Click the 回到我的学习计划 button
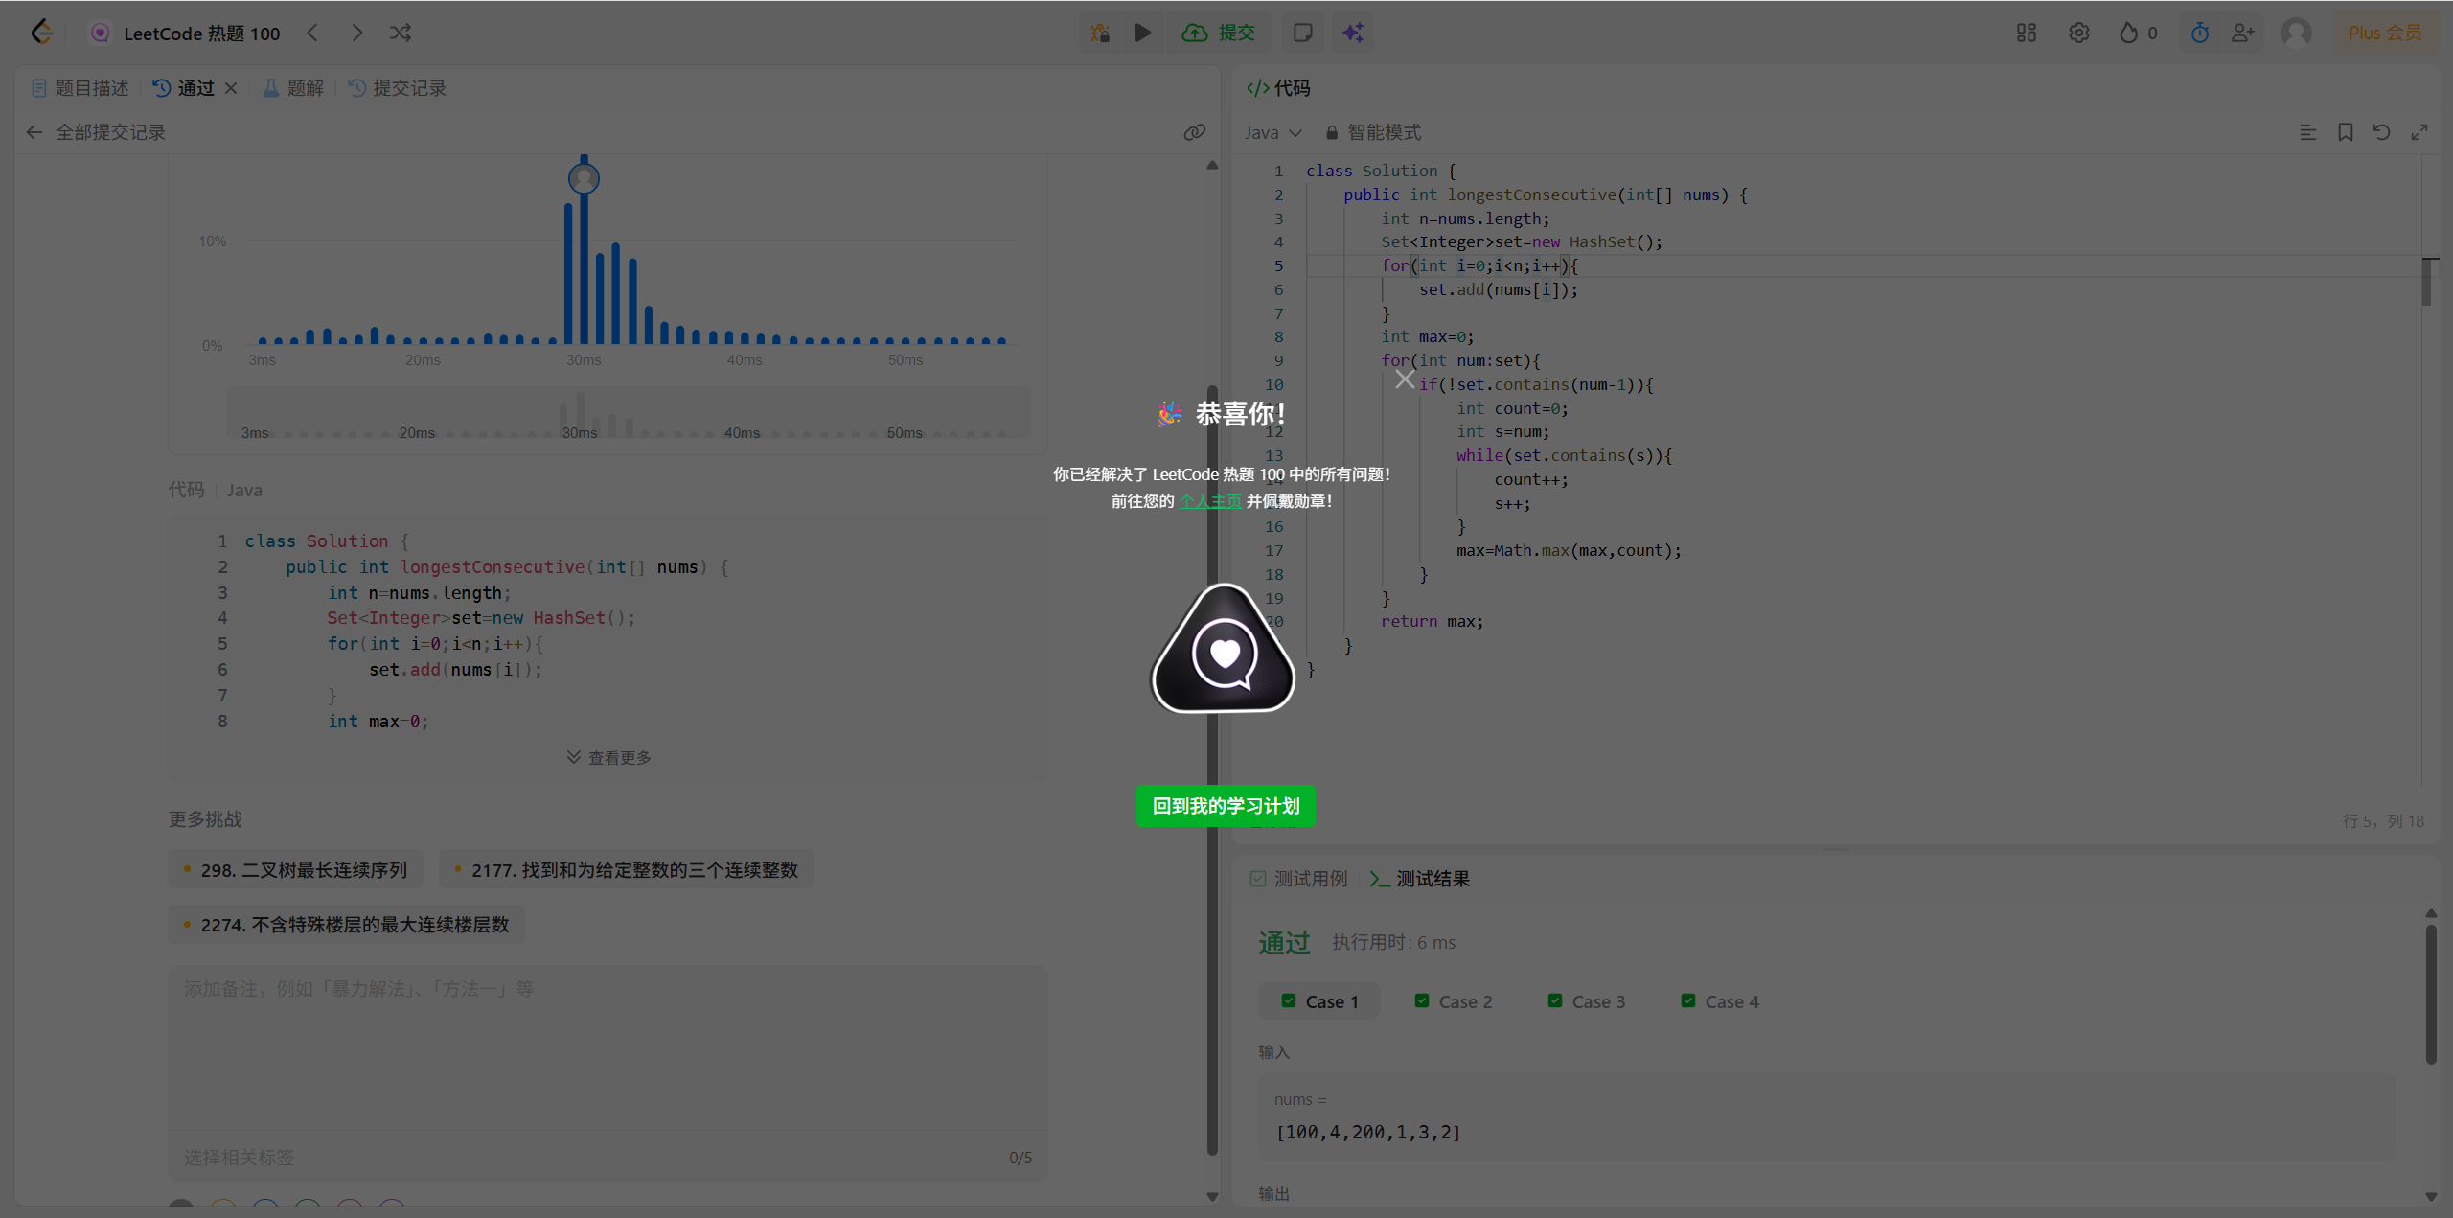The image size is (2453, 1218). point(1226,806)
